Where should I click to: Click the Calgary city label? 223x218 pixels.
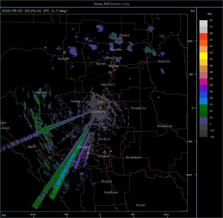tap(103, 156)
